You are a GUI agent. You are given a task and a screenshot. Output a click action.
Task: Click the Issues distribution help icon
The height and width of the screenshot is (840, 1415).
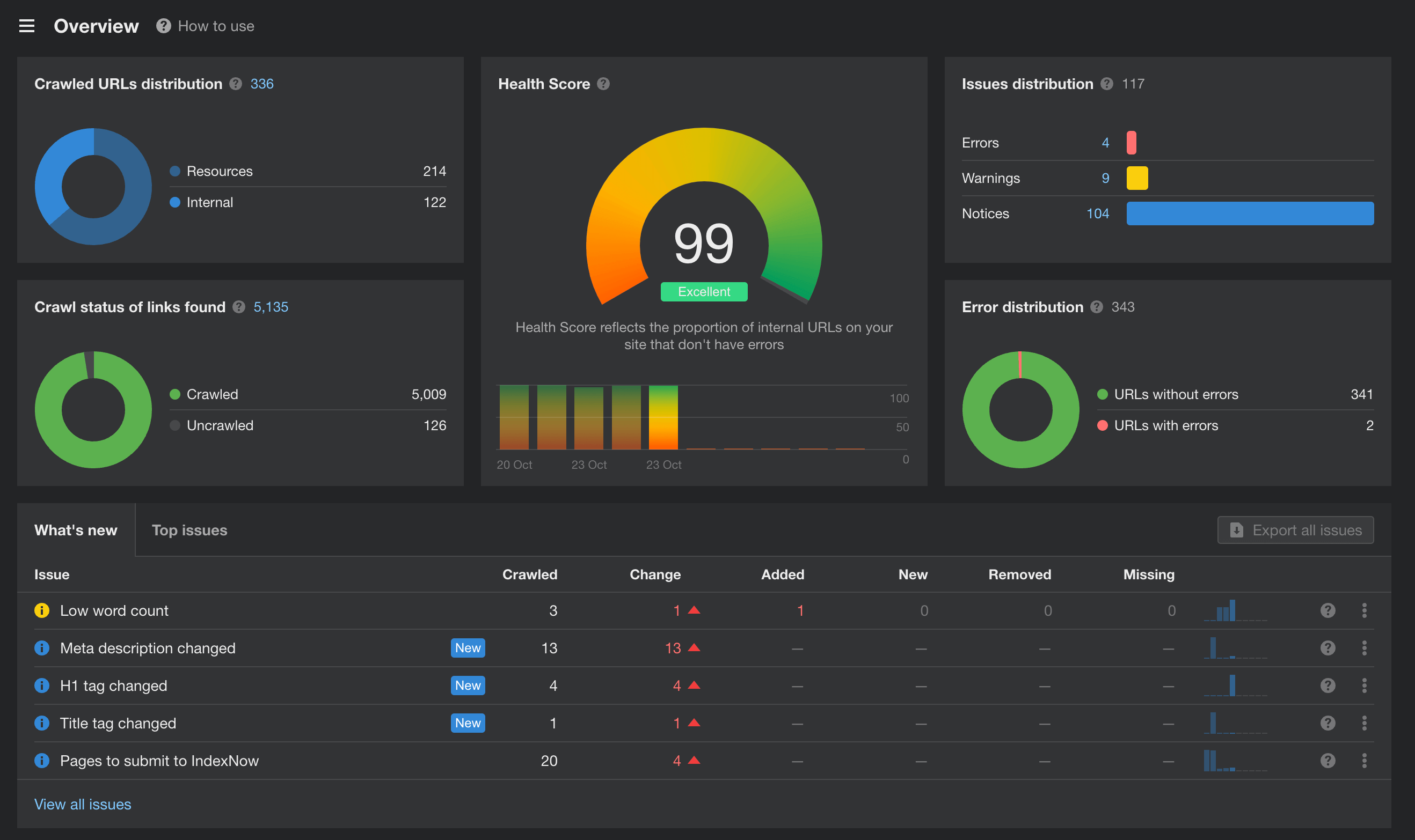(x=1107, y=84)
